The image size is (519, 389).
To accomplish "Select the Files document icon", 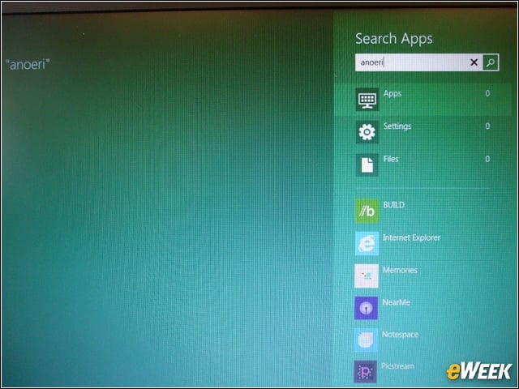I will 367,165.
